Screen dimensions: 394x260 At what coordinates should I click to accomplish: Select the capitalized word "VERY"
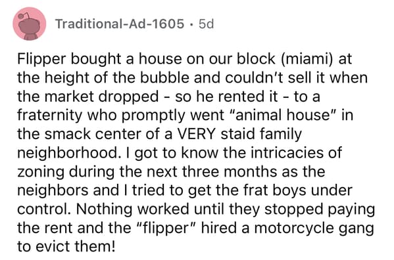197,134
